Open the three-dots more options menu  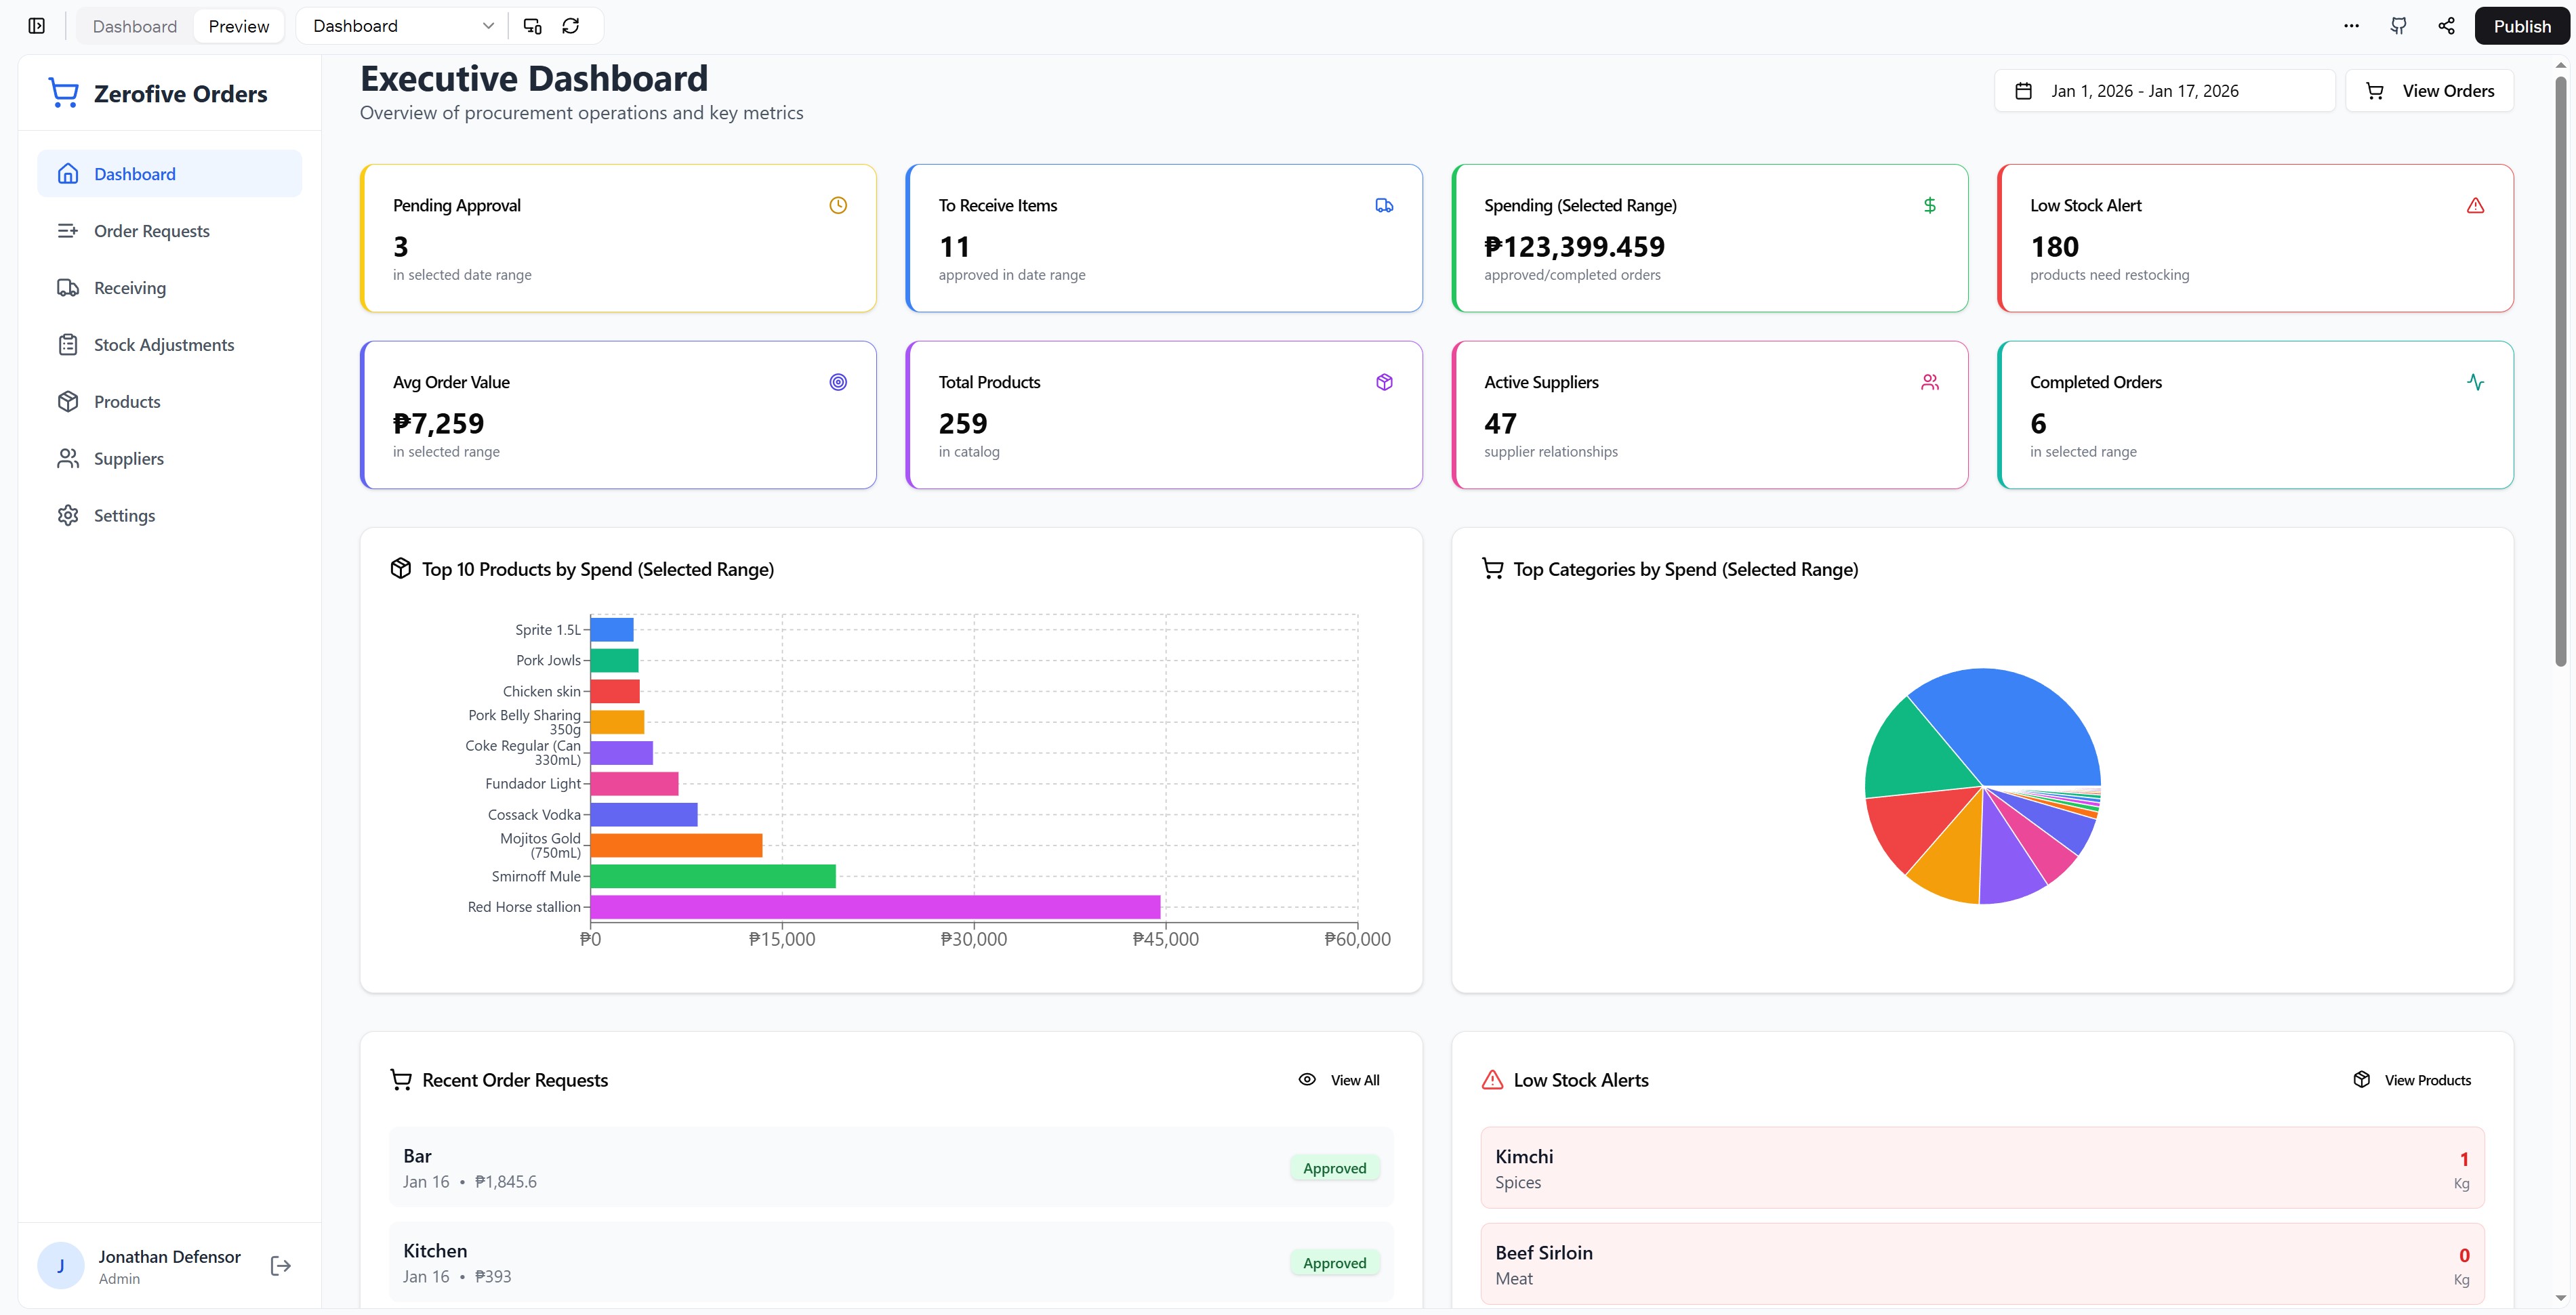(2351, 26)
